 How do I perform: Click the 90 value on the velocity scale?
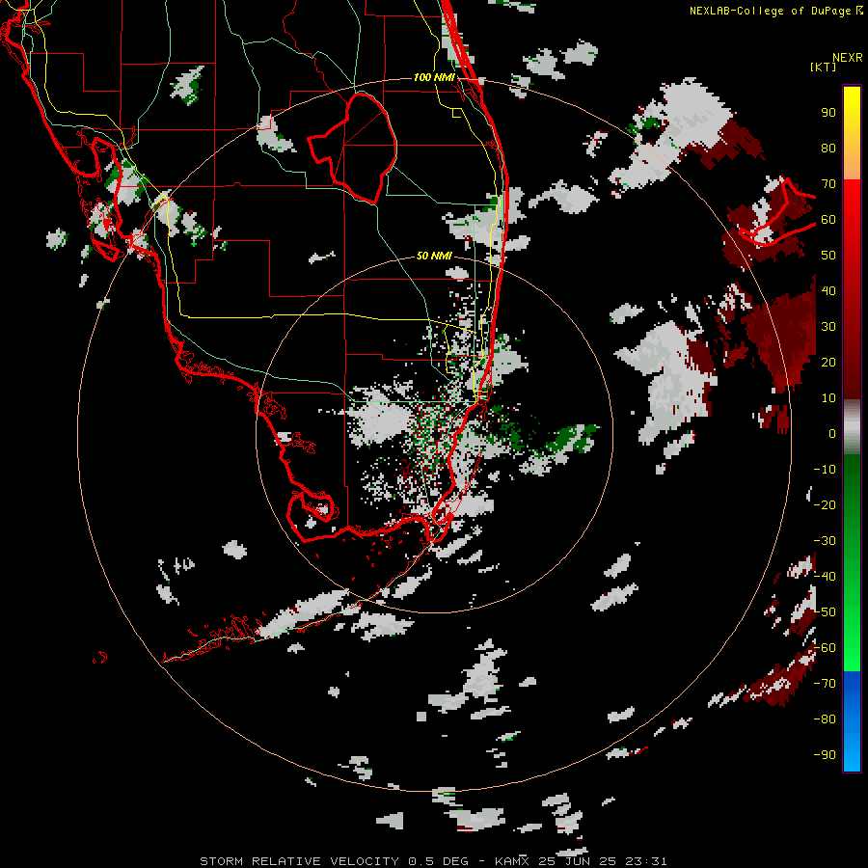click(x=828, y=113)
